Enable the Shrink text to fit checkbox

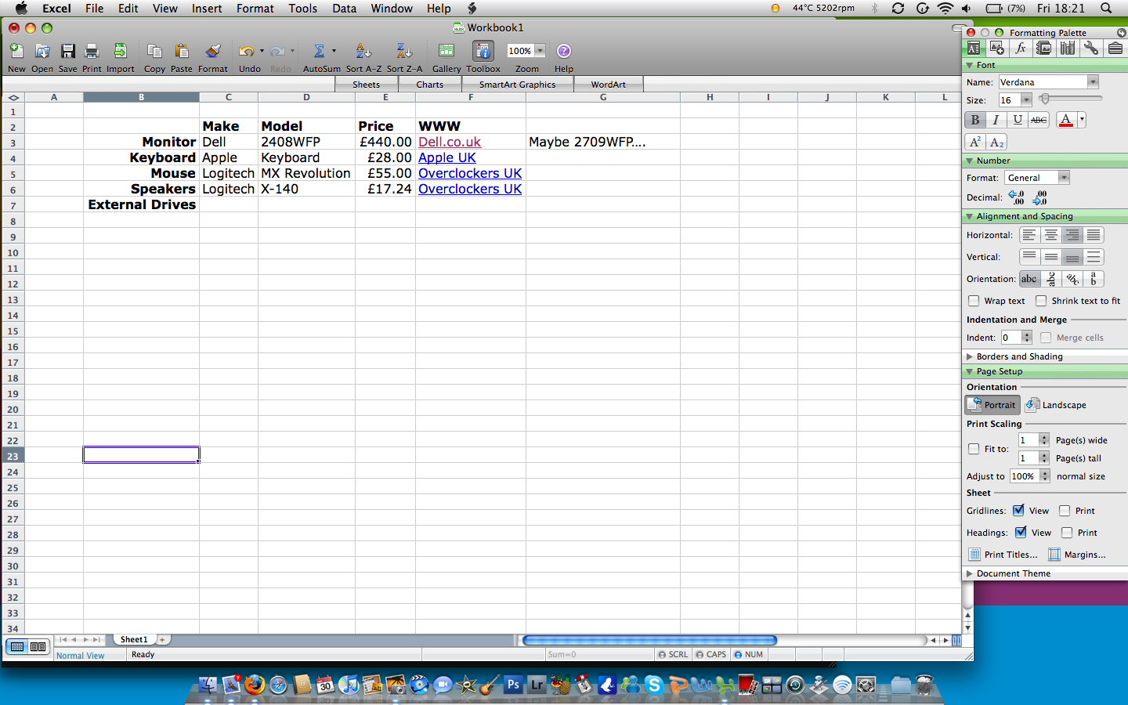pyautogui.click(x=1041, y=301)
